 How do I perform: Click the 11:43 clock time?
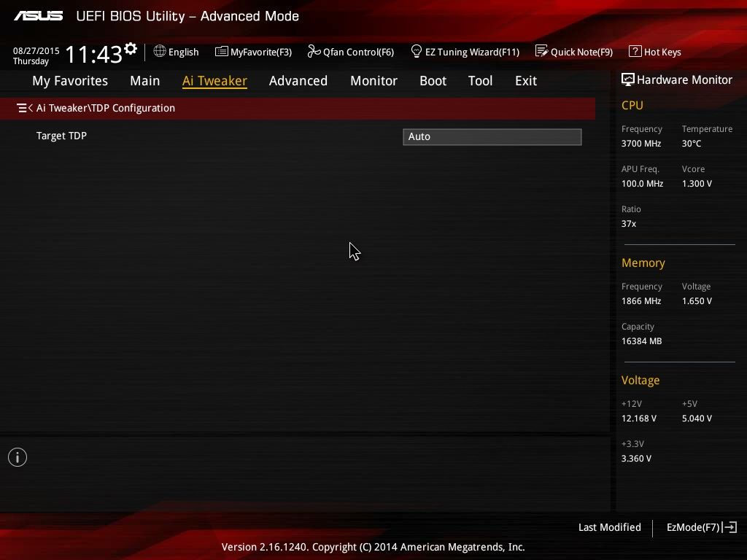94,54
